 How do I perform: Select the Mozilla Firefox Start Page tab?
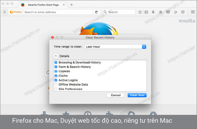pyautogui.click(x=43, y=5)
